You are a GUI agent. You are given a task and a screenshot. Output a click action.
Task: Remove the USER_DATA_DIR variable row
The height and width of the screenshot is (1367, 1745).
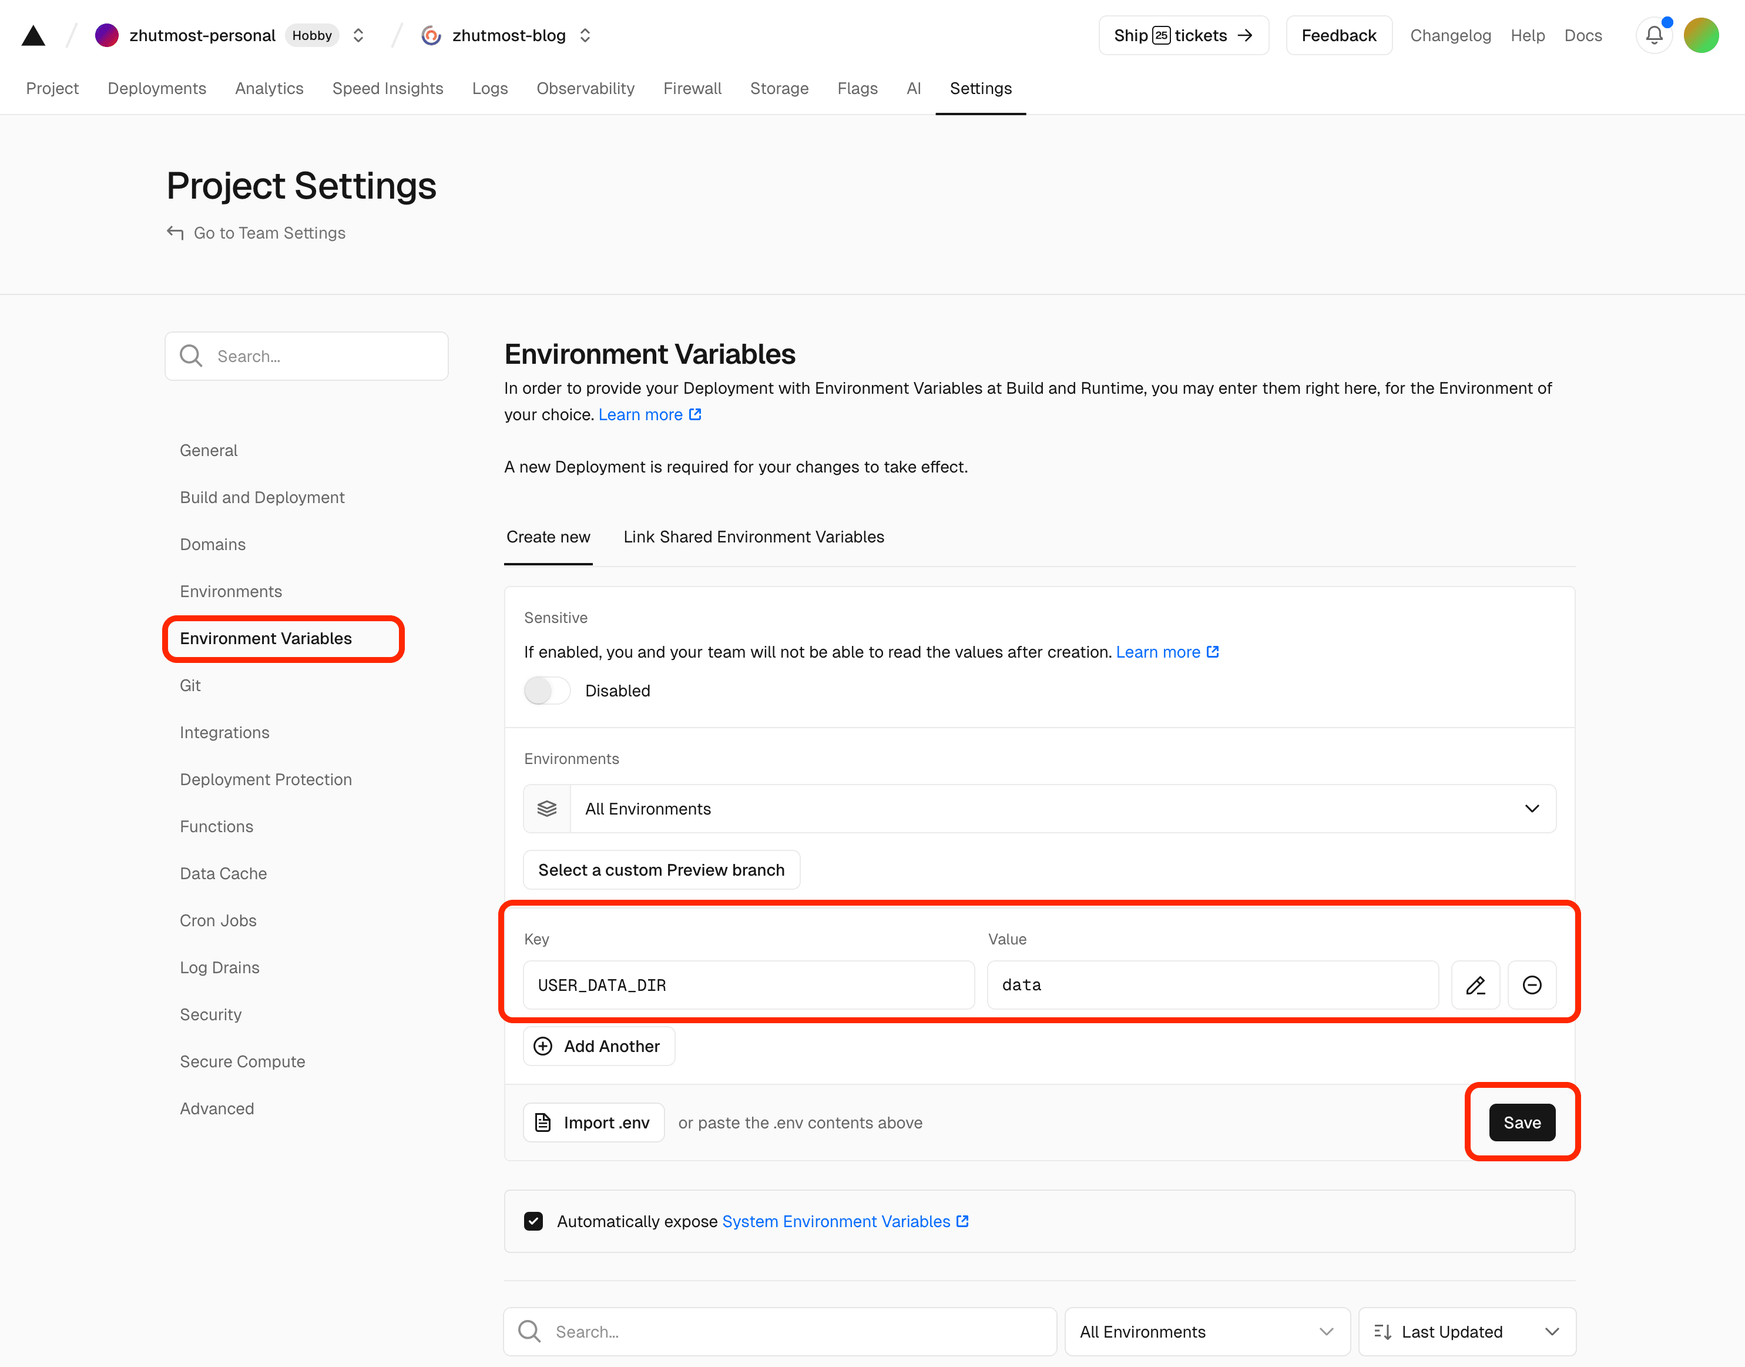point(1532,985)
